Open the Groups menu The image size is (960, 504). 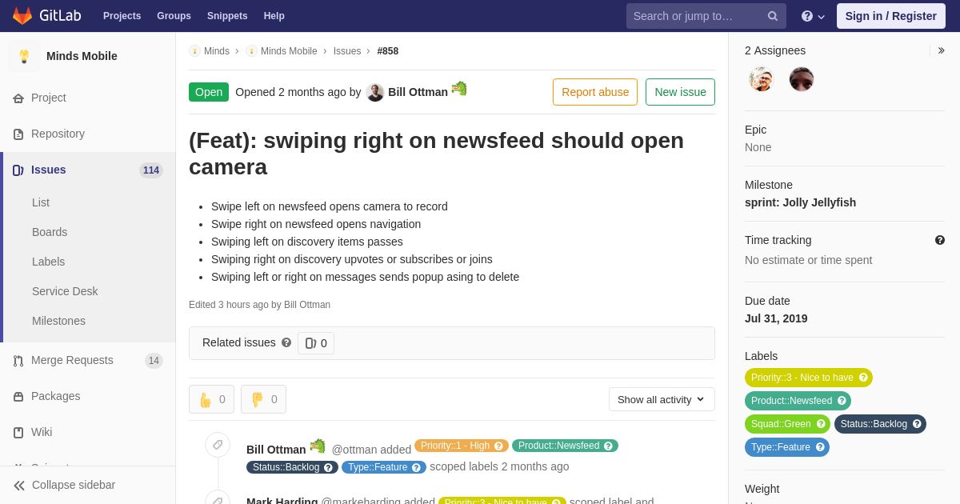tap(174, 16)
